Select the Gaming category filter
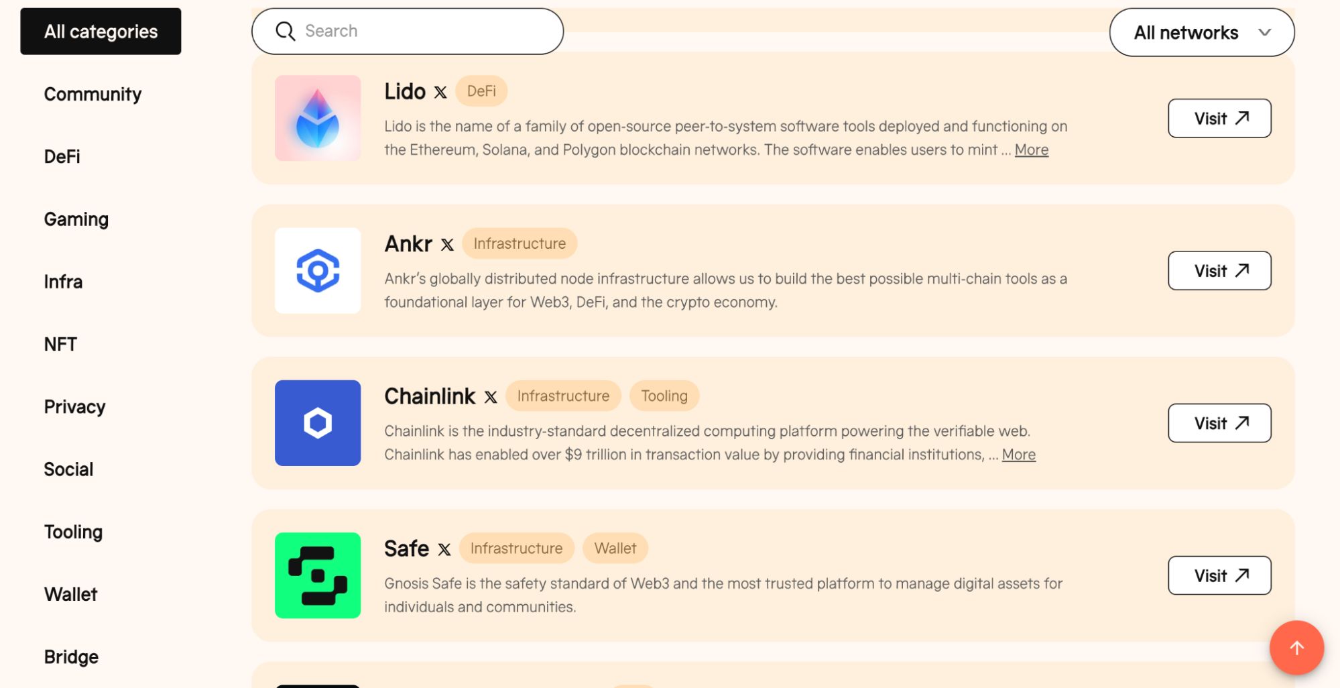This screenshot has height=688, width=1340. 76,219
